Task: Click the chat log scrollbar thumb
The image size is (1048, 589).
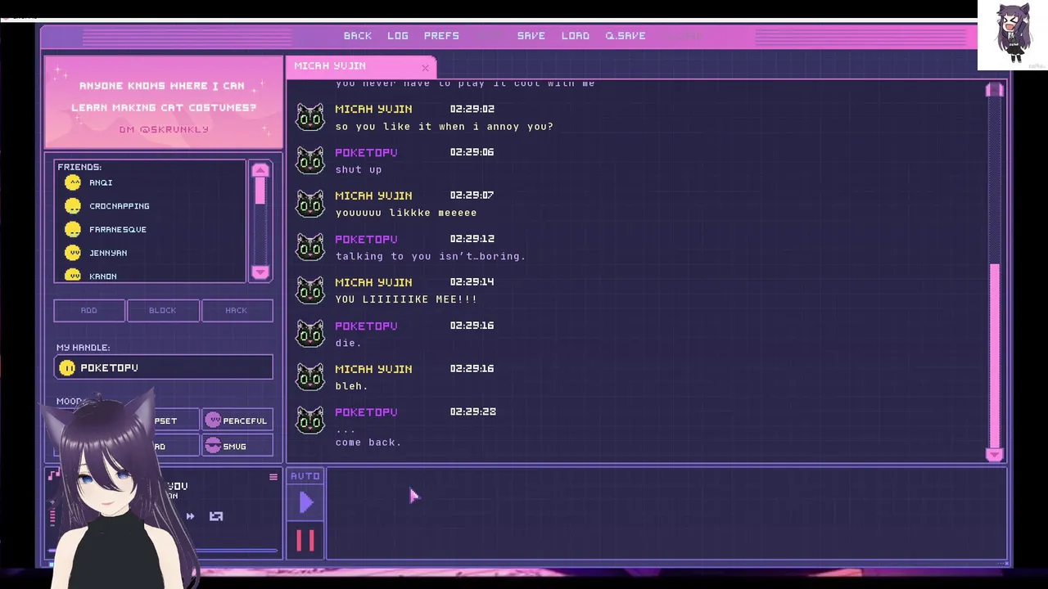Action: click(x=995, y=355)
